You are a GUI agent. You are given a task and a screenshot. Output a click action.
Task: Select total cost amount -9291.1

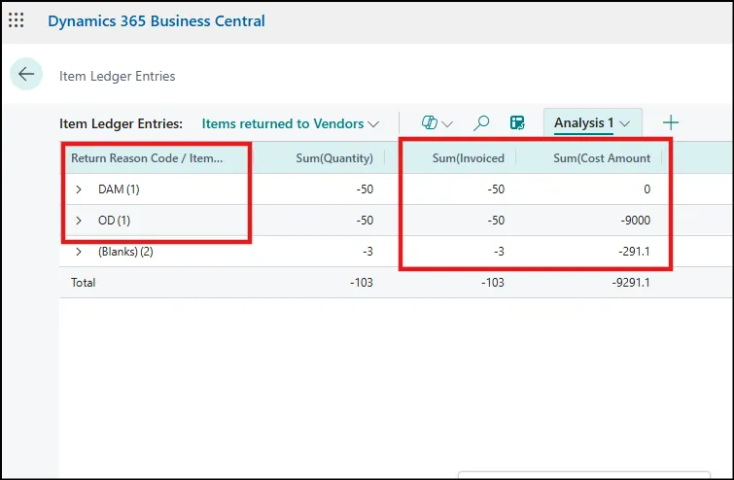(x=631, y=283)
